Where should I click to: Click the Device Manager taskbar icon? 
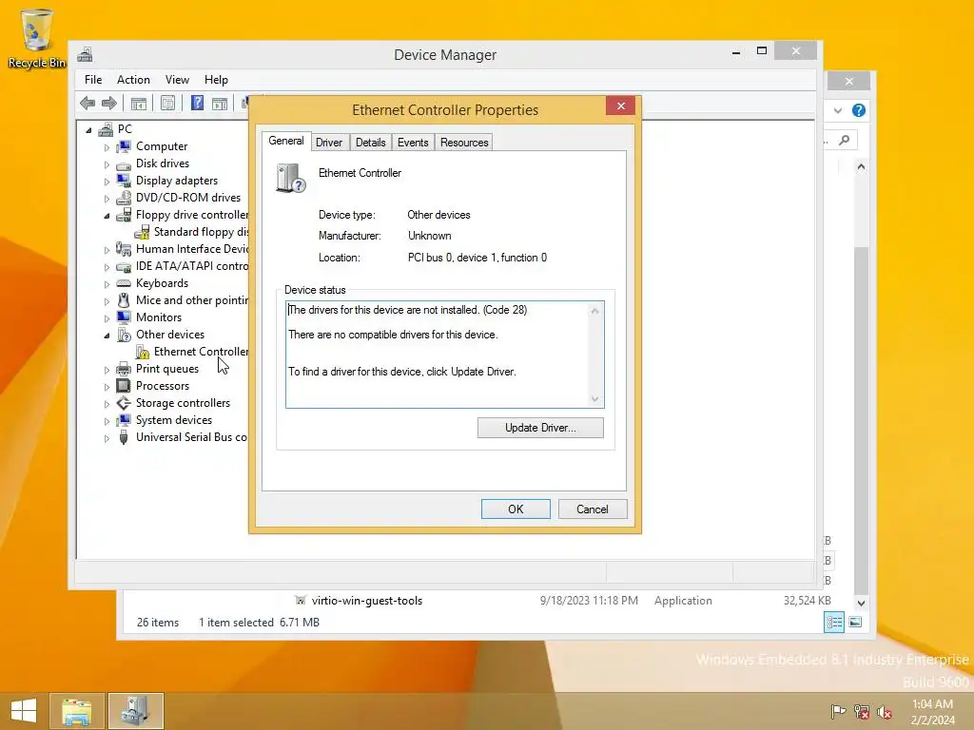coord(135,711)
